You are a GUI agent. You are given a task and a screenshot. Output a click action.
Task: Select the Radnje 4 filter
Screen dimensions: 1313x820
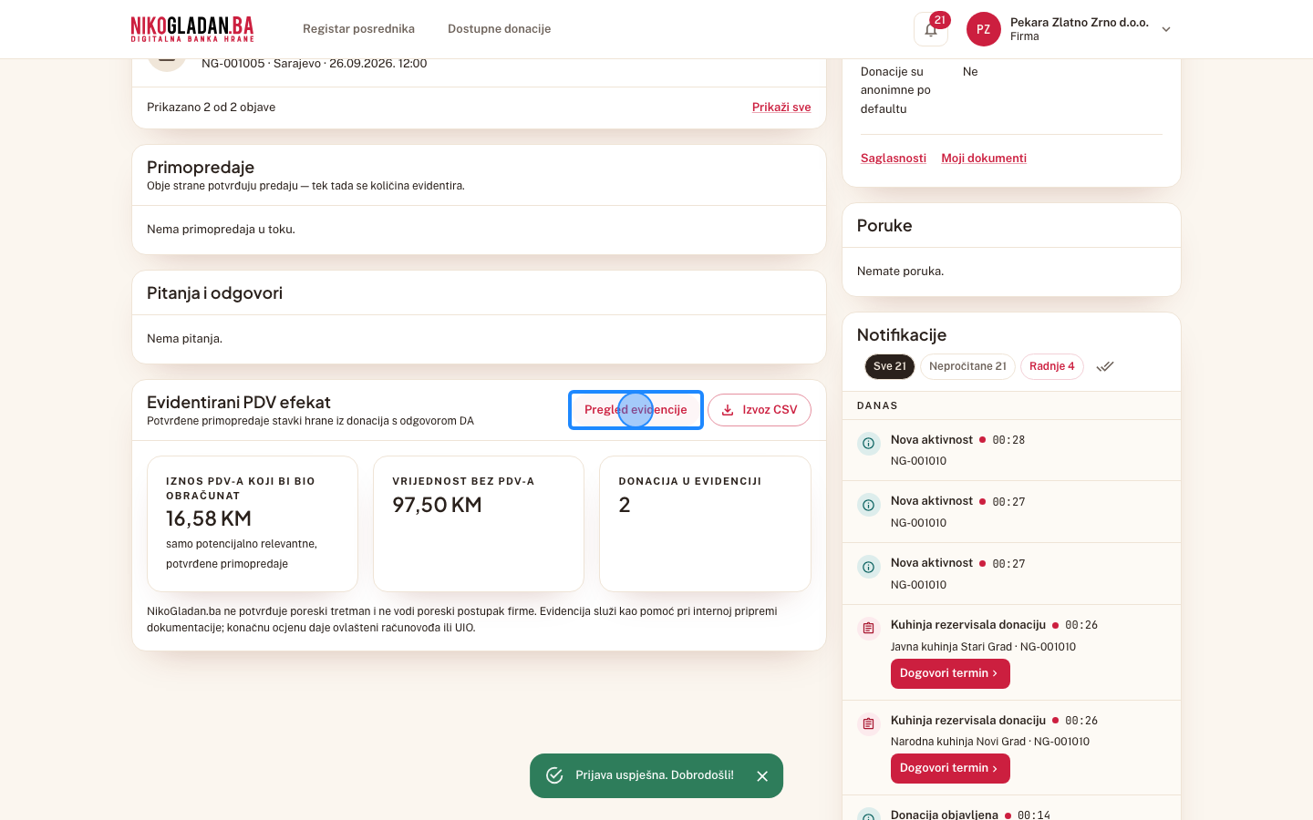[1052, 366]
